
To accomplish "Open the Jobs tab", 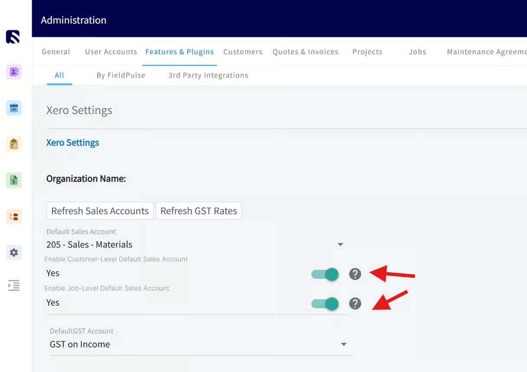I will pyautogui.click(x=418, y=52).
